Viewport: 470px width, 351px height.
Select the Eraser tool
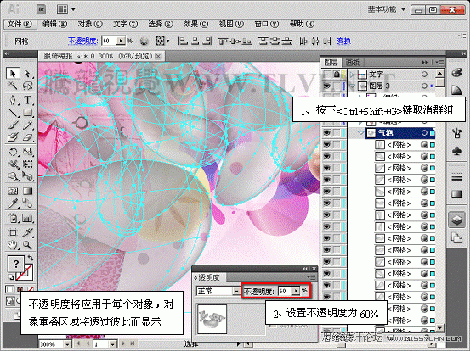point(27,137)
